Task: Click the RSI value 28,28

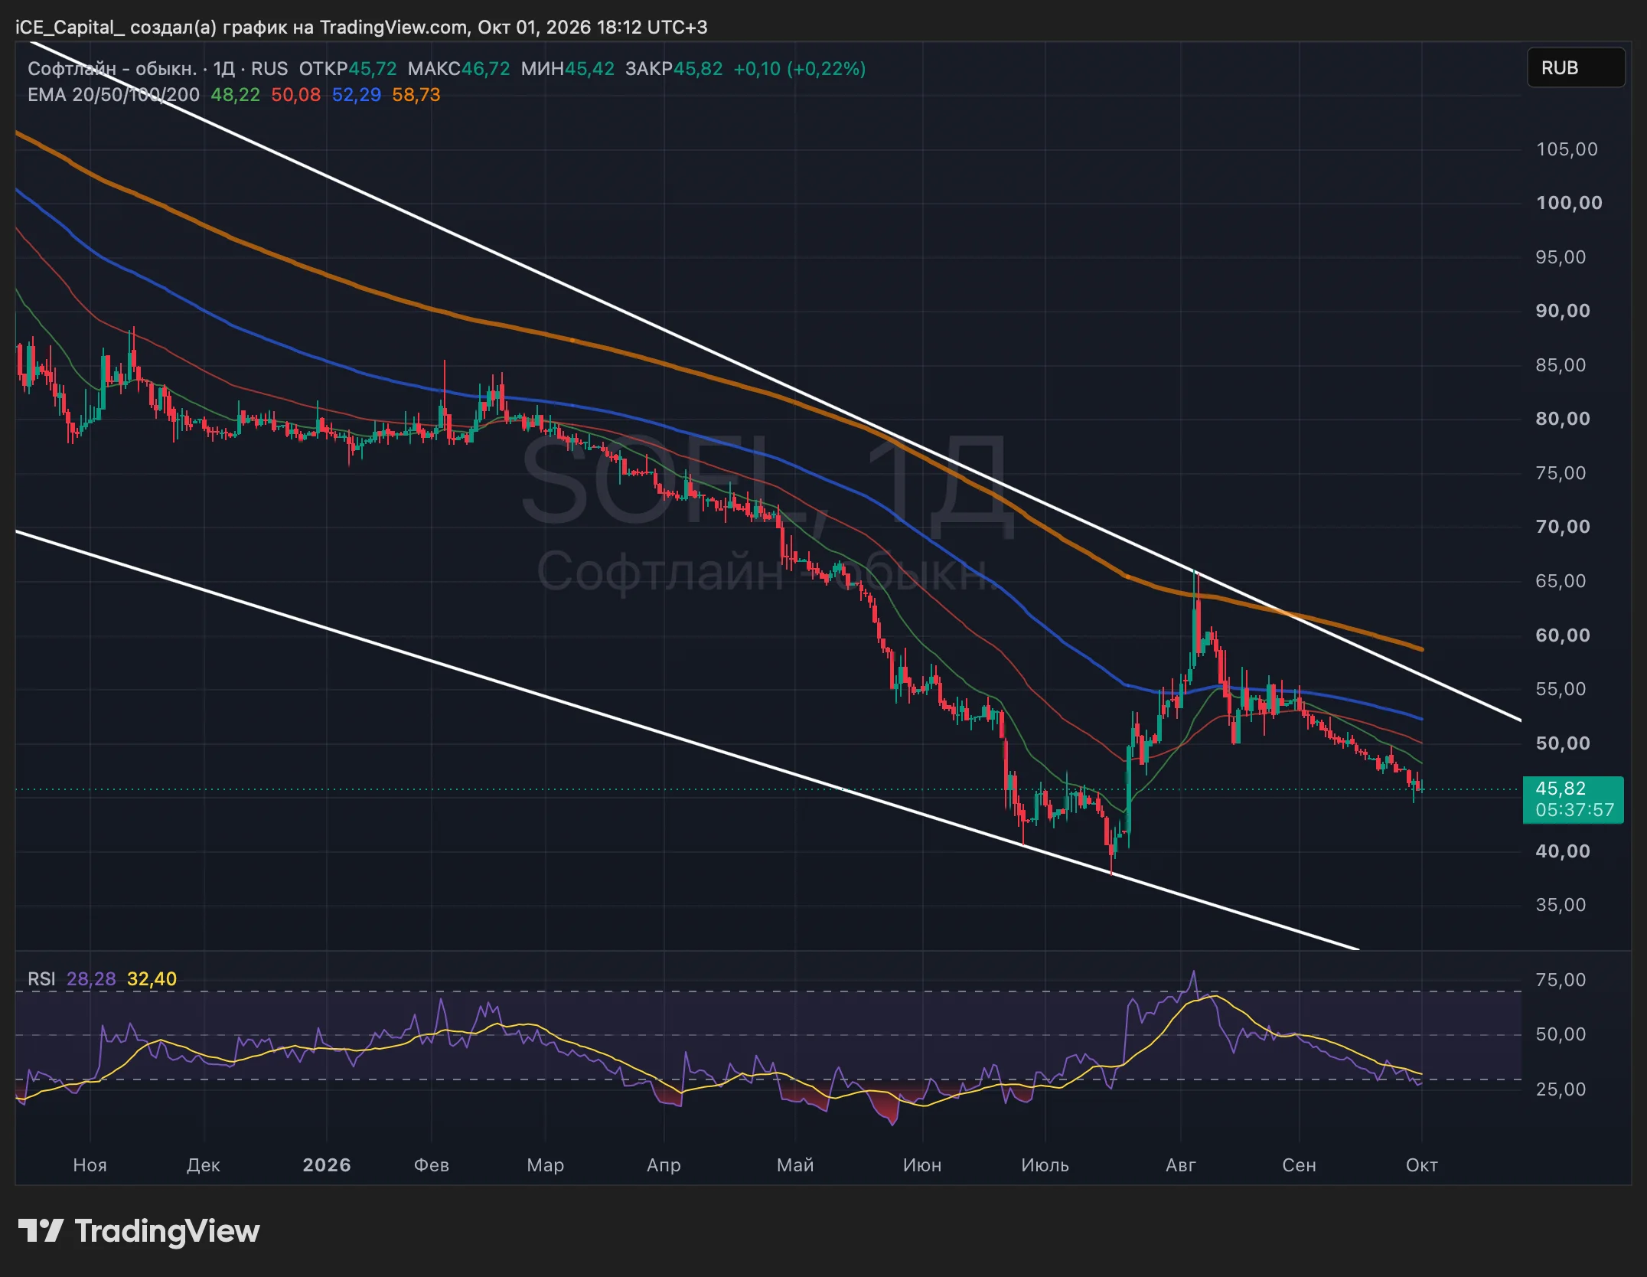Action: click(91, 978)
